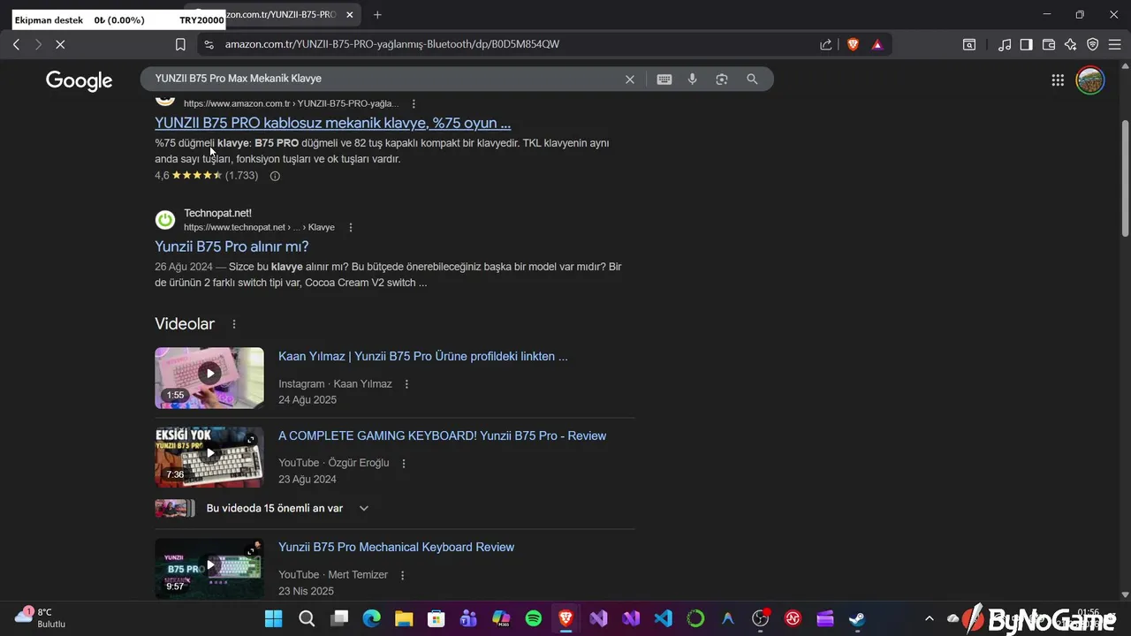The height and width of the screenshot is (636, 1131).
Task: Bookmark this page with bookmark icon
Action: click(180, 44)
